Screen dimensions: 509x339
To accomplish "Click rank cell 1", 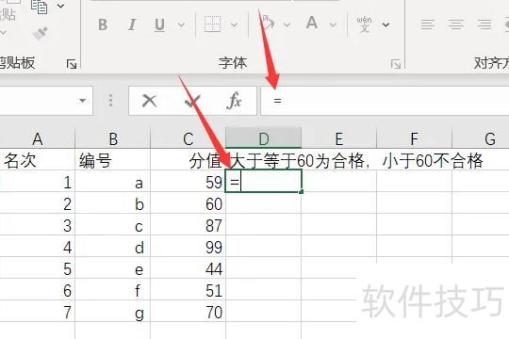I will [x=38, y=182].
